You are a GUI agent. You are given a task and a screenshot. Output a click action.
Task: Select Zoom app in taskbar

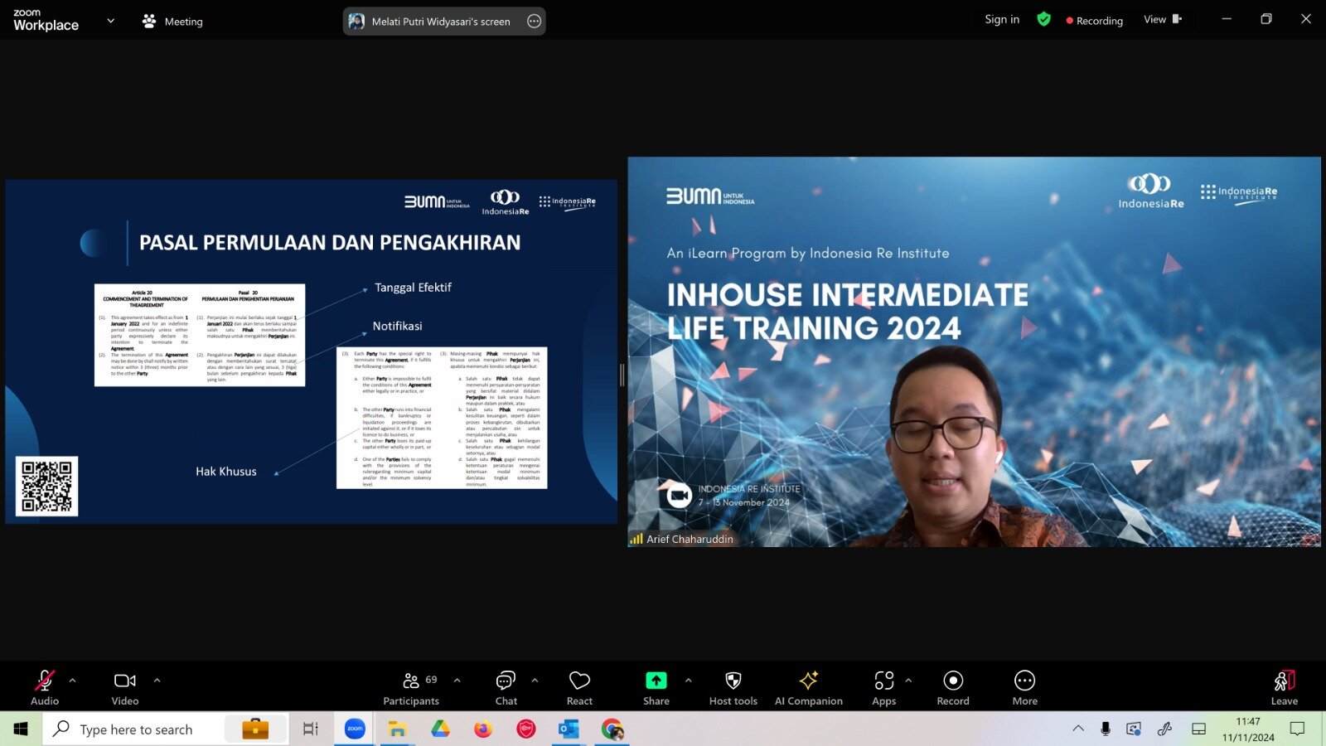[x=355, y=729]
